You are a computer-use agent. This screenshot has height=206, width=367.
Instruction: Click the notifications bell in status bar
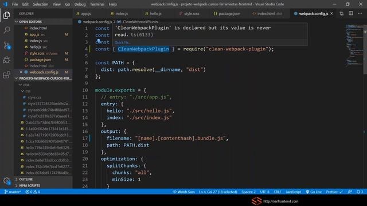(360, 192)
